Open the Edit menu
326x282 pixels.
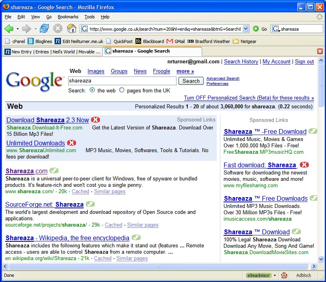click(21, 17)
